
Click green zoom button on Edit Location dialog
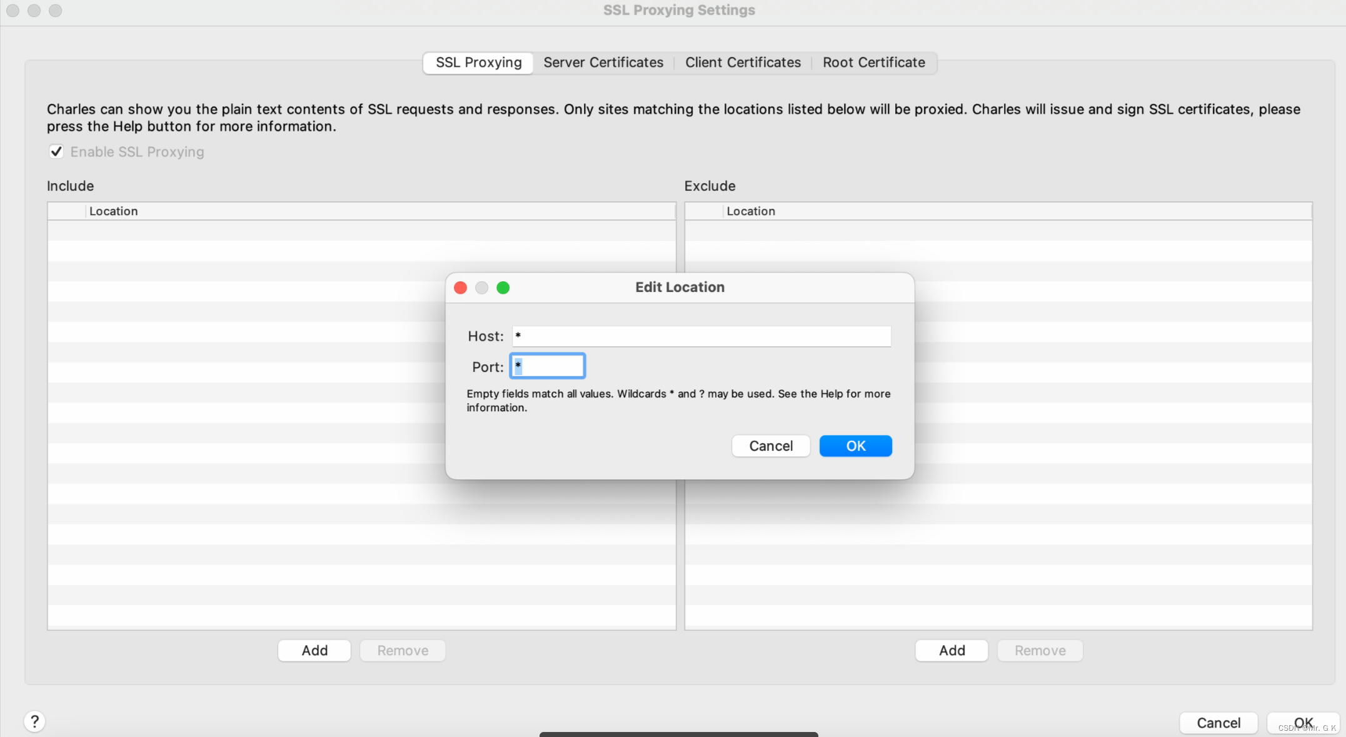point(503,288)
